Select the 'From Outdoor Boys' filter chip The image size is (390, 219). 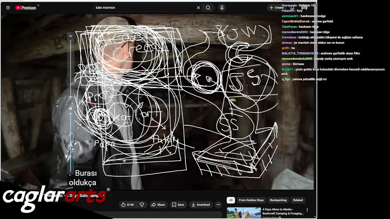251,200
